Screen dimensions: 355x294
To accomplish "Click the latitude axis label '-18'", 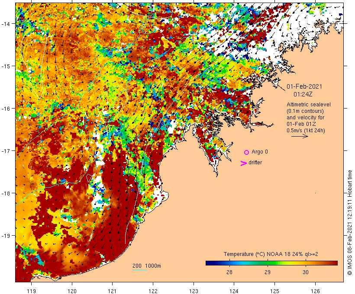I will pyautogui.click(x=6, y=193).
